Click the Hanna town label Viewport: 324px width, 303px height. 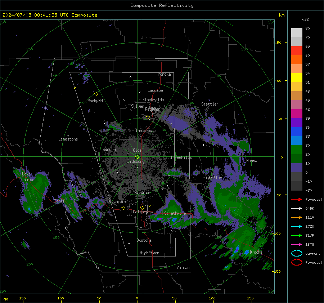tap(252, 161)
